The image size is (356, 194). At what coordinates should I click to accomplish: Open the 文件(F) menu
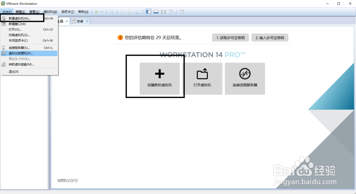(x=7, y=12)
